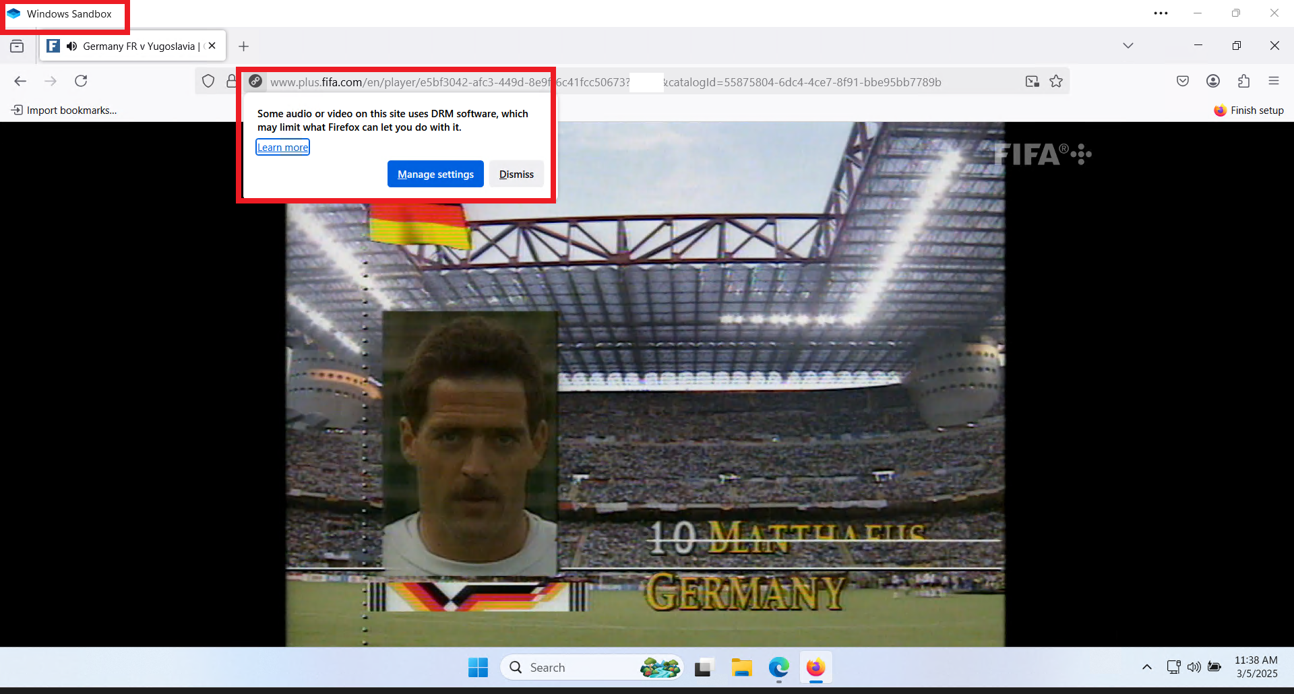
Task: Restore down the Firefox window
Action: tap(1237, 46)
